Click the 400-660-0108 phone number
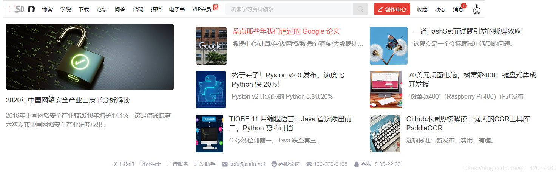 tap(330, 164)
